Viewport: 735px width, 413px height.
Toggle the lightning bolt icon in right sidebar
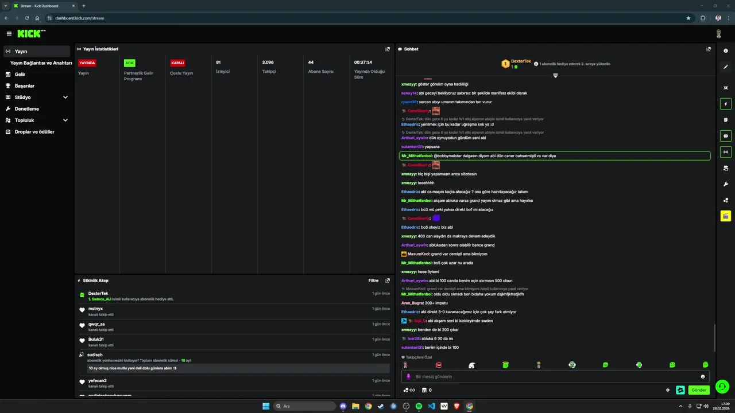pyautogui.click(x=726, y=104)
